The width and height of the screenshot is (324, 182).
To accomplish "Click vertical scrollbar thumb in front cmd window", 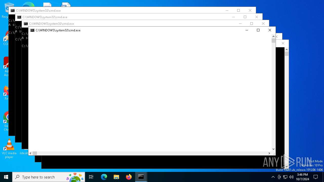I will (273, 40).
